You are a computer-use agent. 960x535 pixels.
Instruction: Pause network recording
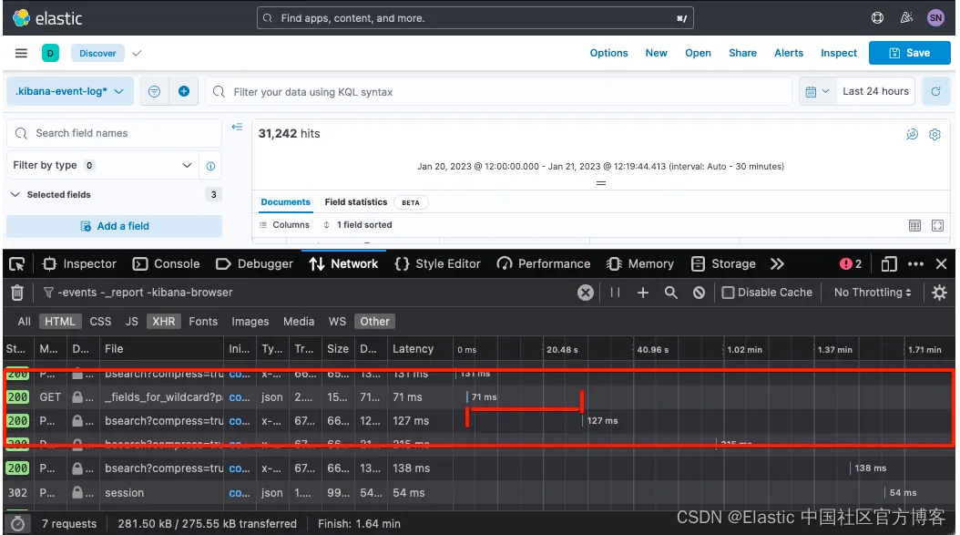click(615, 293)
